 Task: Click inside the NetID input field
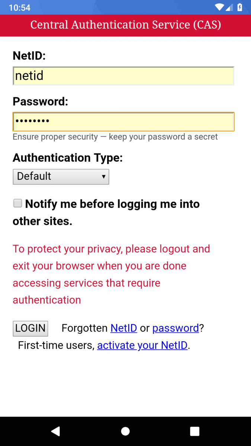(x=123, y=75)
